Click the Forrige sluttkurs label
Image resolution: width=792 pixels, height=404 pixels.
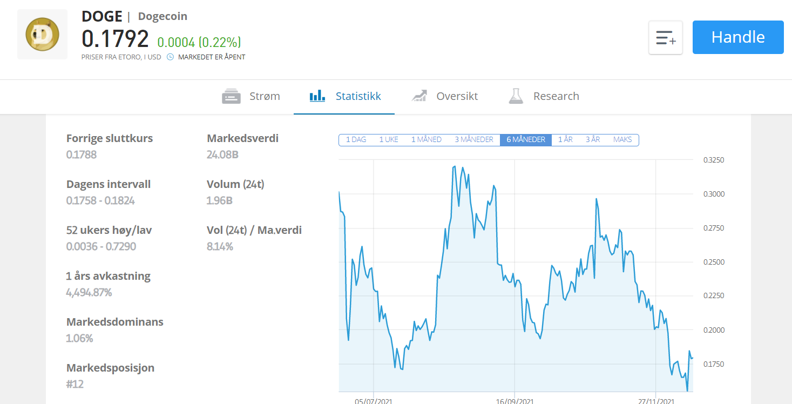click(110, 138)
